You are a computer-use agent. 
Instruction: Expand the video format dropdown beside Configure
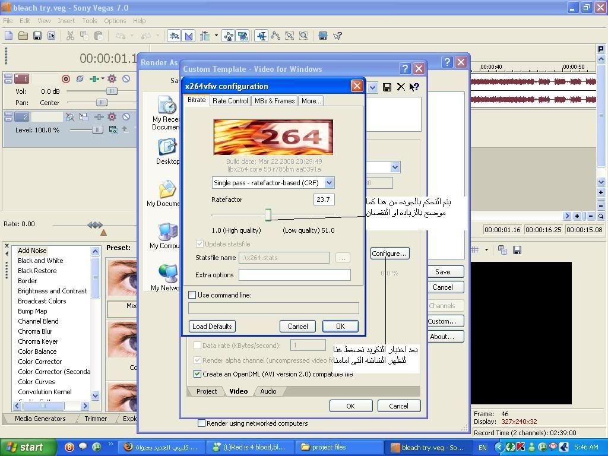click(395, 168)
